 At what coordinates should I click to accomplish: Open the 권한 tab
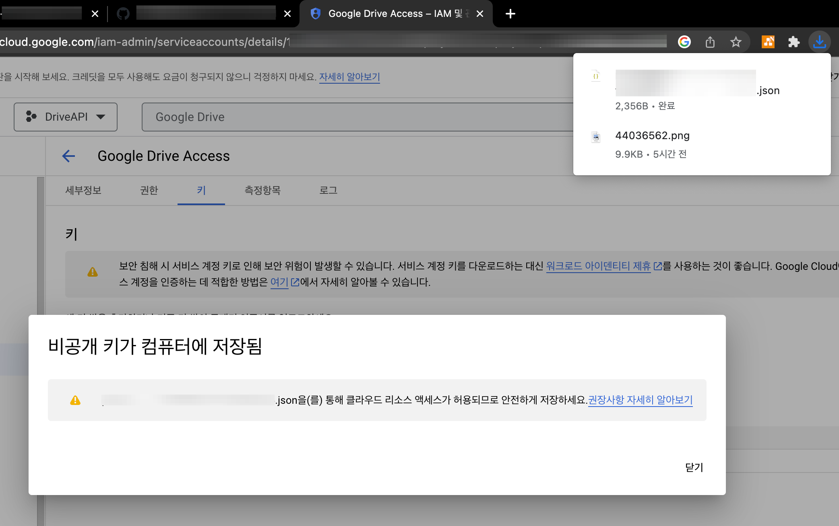(x=149, y=190)
